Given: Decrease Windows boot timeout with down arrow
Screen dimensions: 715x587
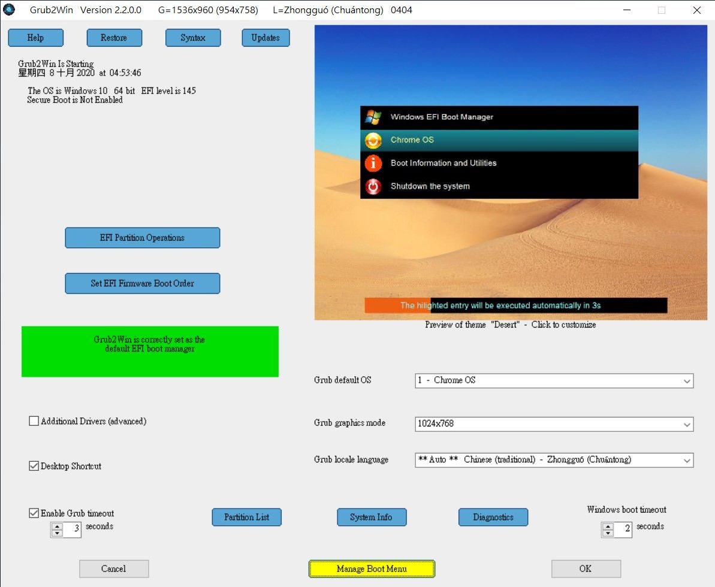Looking at the screenshot, I should (x=608, y=533).
